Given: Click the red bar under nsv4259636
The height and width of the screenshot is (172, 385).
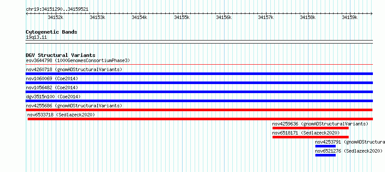Looking at the screenshot, I should [x=311, y=128].
